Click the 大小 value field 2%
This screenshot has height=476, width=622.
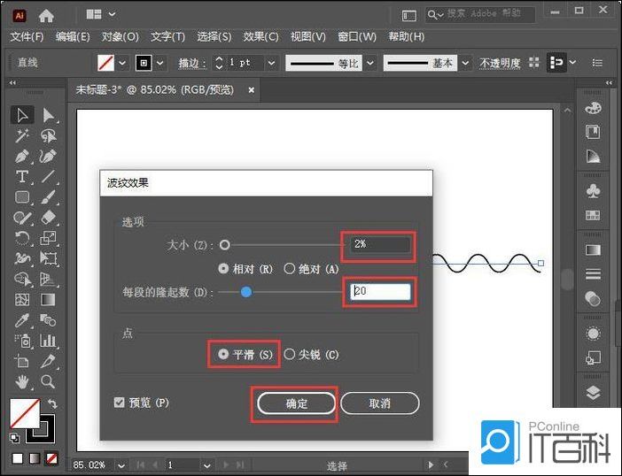(380, 244)
